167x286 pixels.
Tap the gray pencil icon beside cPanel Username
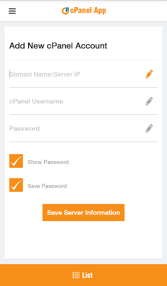pyautogui.click(x=149, y=101)
